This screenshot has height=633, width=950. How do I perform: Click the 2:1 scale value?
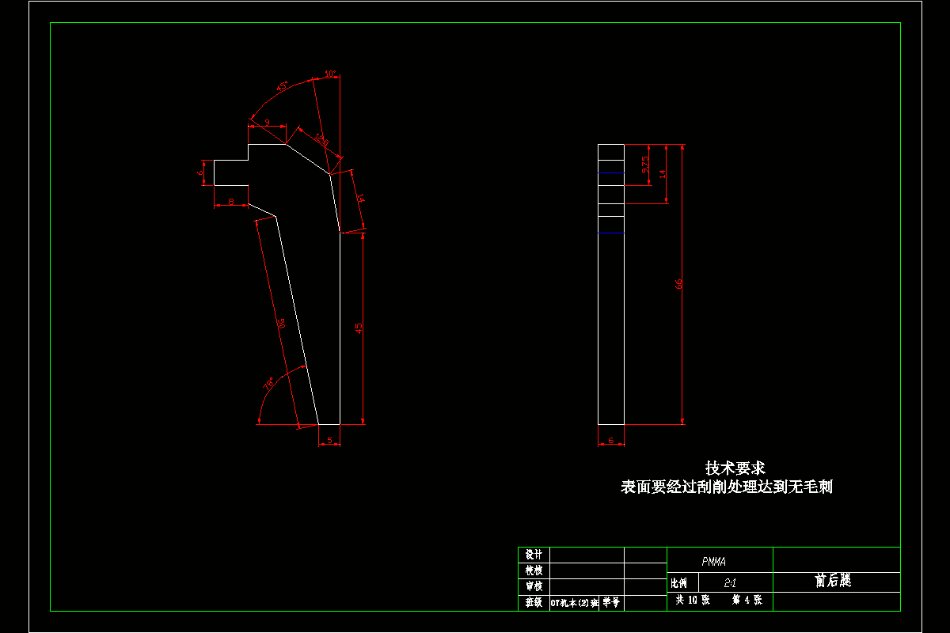coord(730,582)
